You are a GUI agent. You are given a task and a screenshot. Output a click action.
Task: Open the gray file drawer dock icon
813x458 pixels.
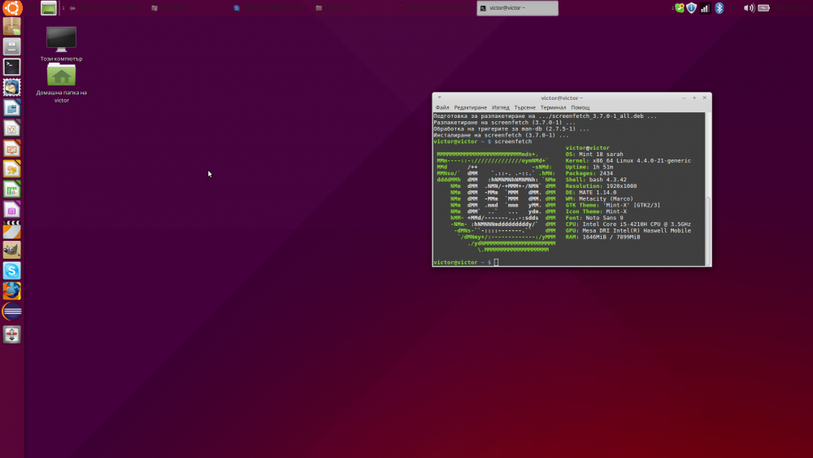pyautogui.click(x=12, y=46)
